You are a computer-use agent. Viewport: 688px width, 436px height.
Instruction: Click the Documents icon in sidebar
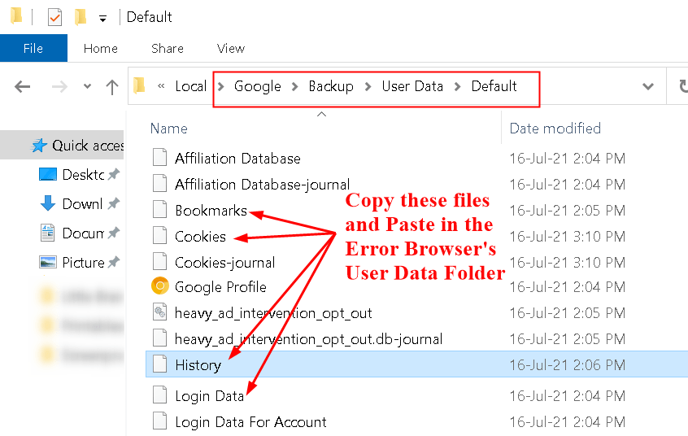(48, 233)
